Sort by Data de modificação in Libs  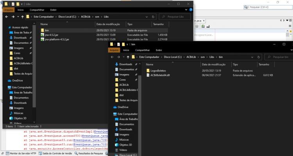(x=108, y=24)
